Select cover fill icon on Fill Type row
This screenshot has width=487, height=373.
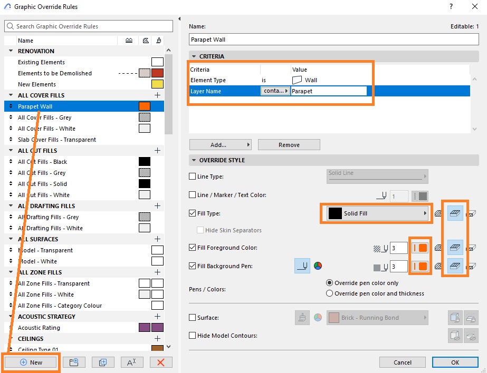[x=455, y=213]
